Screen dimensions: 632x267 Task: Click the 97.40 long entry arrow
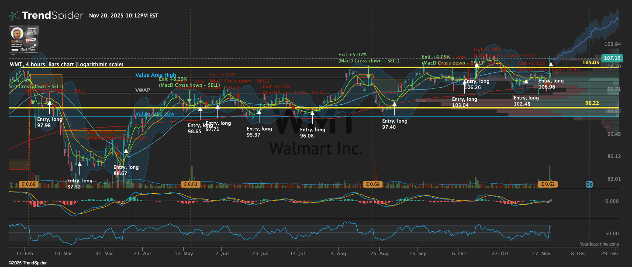click(x=394, y=104)
